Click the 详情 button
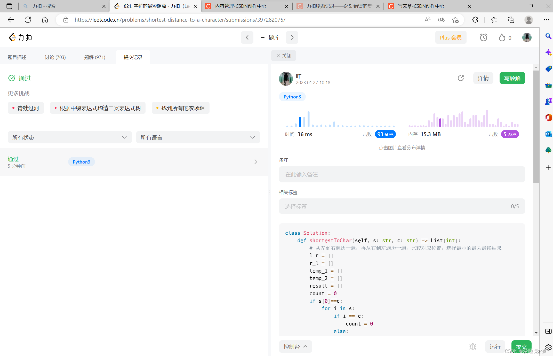 (x=483, y=78)
